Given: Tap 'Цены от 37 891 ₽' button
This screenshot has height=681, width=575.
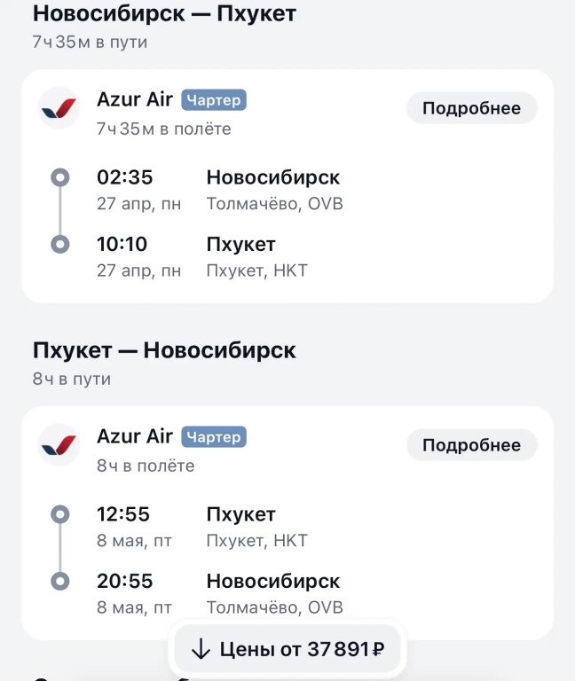Looking at the screenshot, I should point(288,650).
